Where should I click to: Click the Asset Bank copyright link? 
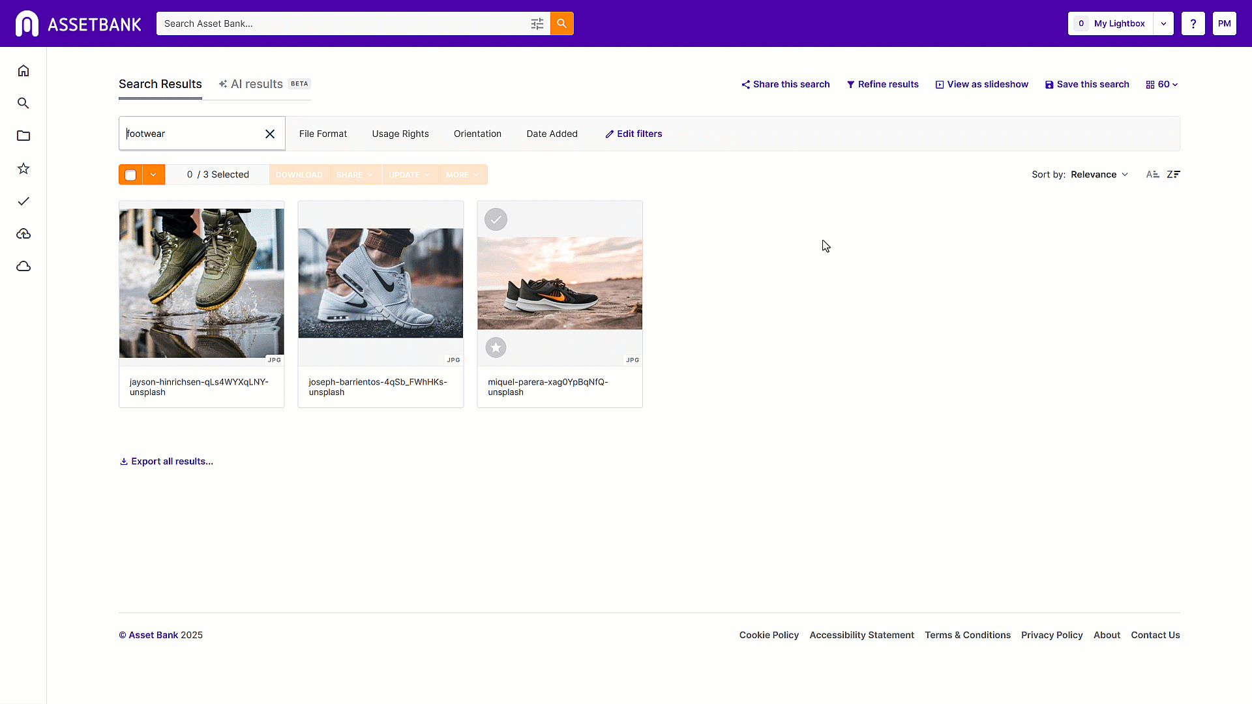pos(148,635)
